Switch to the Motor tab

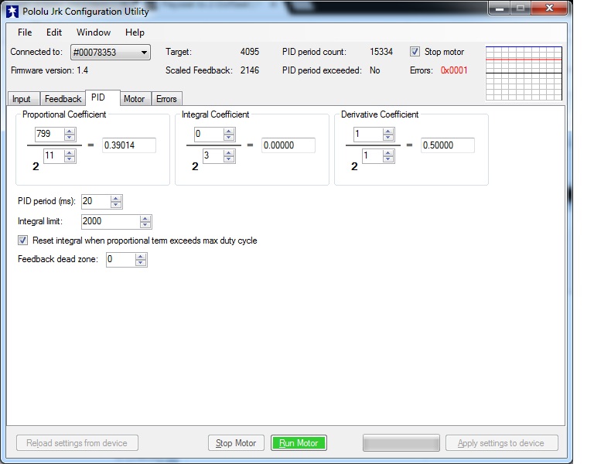click(135, 99)
